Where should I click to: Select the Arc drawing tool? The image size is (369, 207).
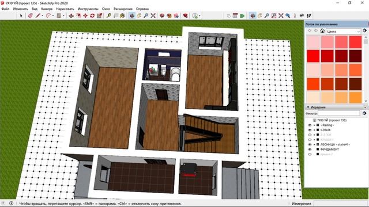(x=48, y=16)
